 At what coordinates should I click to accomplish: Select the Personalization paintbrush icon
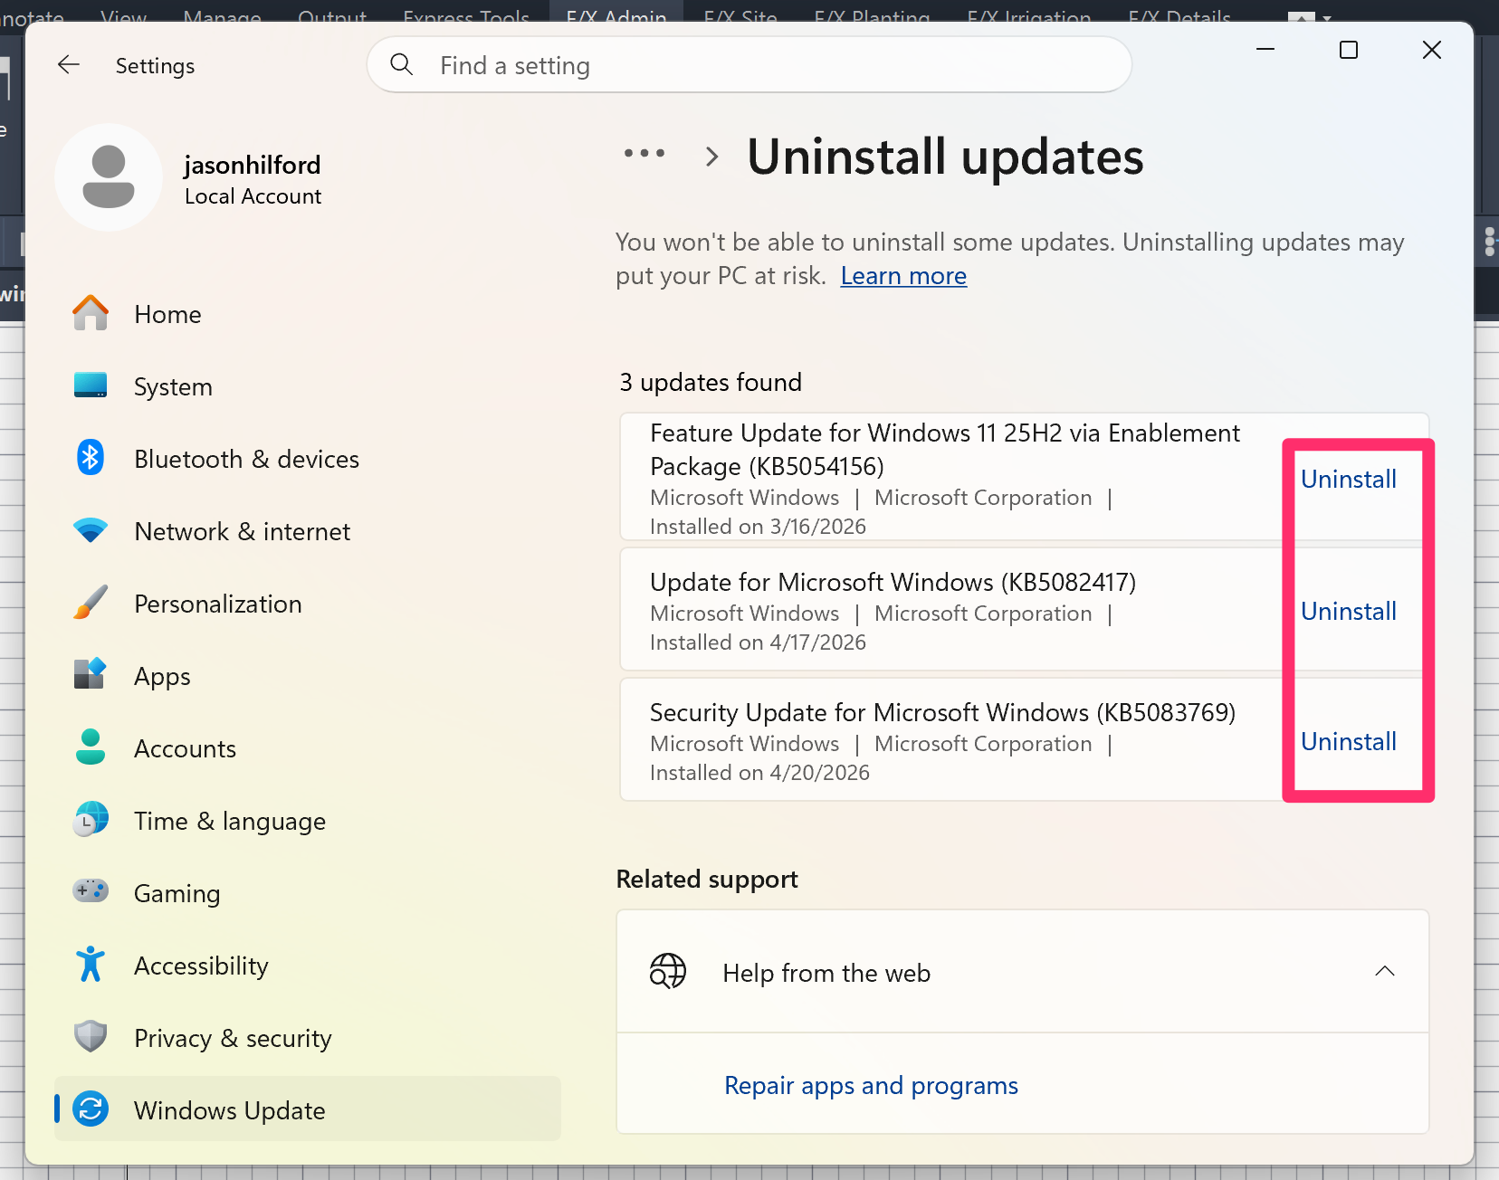pos(90,603)
